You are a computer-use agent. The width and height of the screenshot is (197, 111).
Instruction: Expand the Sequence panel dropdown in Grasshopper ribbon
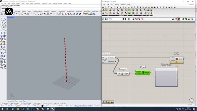(x=127, y=15)
